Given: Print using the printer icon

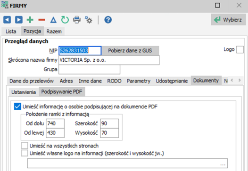Looking at the screenshot, I should click(77, 20).
